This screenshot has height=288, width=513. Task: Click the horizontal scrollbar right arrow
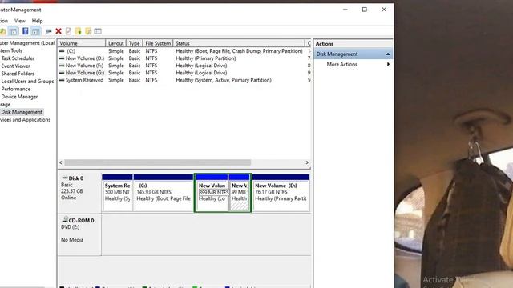click(x=307, y=162)
